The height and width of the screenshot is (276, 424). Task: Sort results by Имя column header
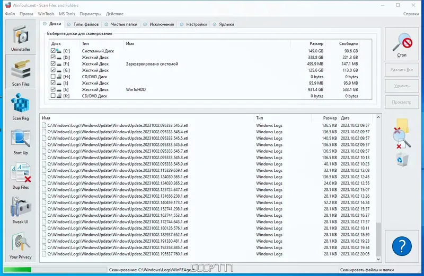(147, 118)
